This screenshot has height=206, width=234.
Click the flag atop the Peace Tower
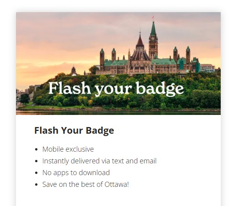click(x=153, y=18)
